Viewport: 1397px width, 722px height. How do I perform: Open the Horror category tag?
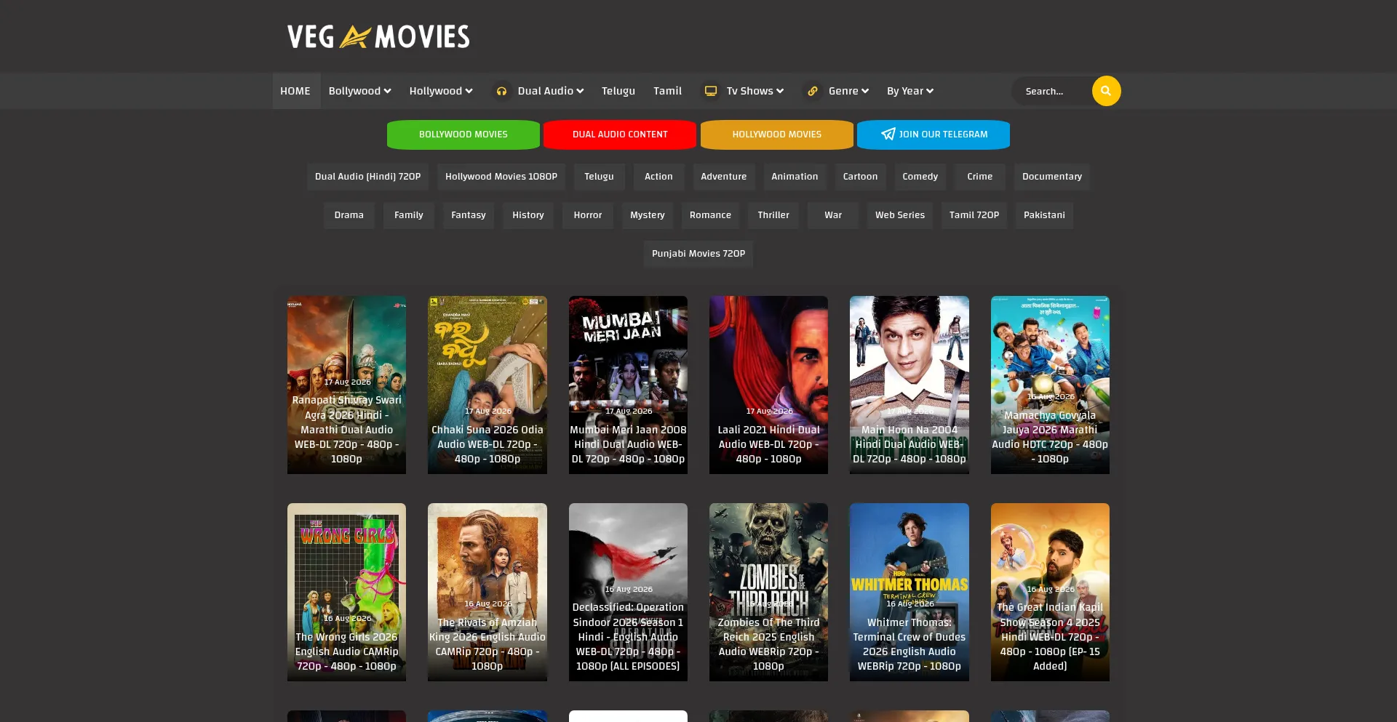coord(587,215)
